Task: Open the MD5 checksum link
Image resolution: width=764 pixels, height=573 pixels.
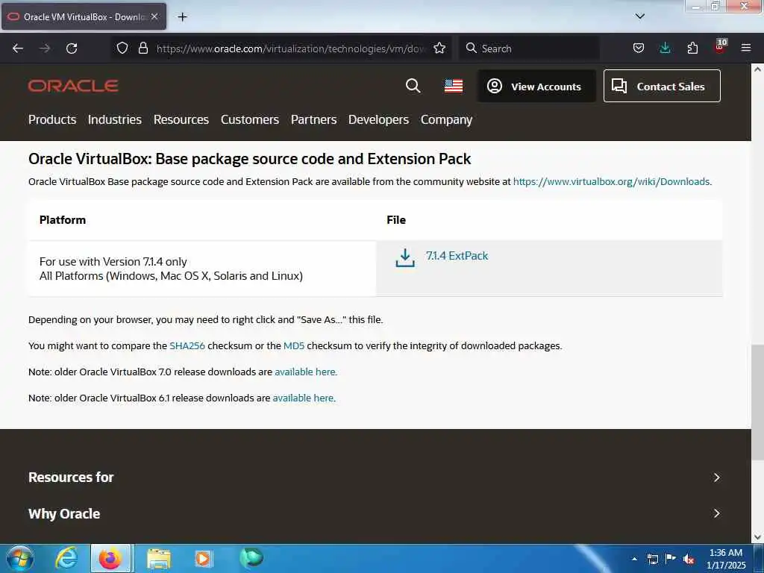Action: click(x=294, y=346)
